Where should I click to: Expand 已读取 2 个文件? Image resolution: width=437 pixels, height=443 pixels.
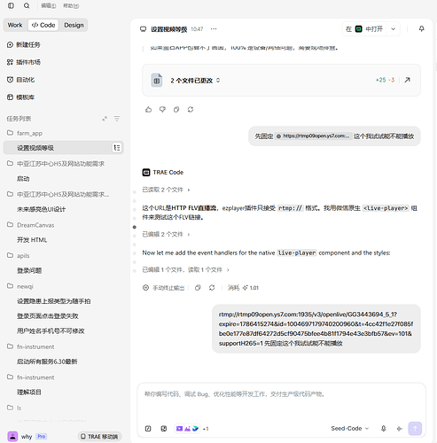click(x=166, y=190)
